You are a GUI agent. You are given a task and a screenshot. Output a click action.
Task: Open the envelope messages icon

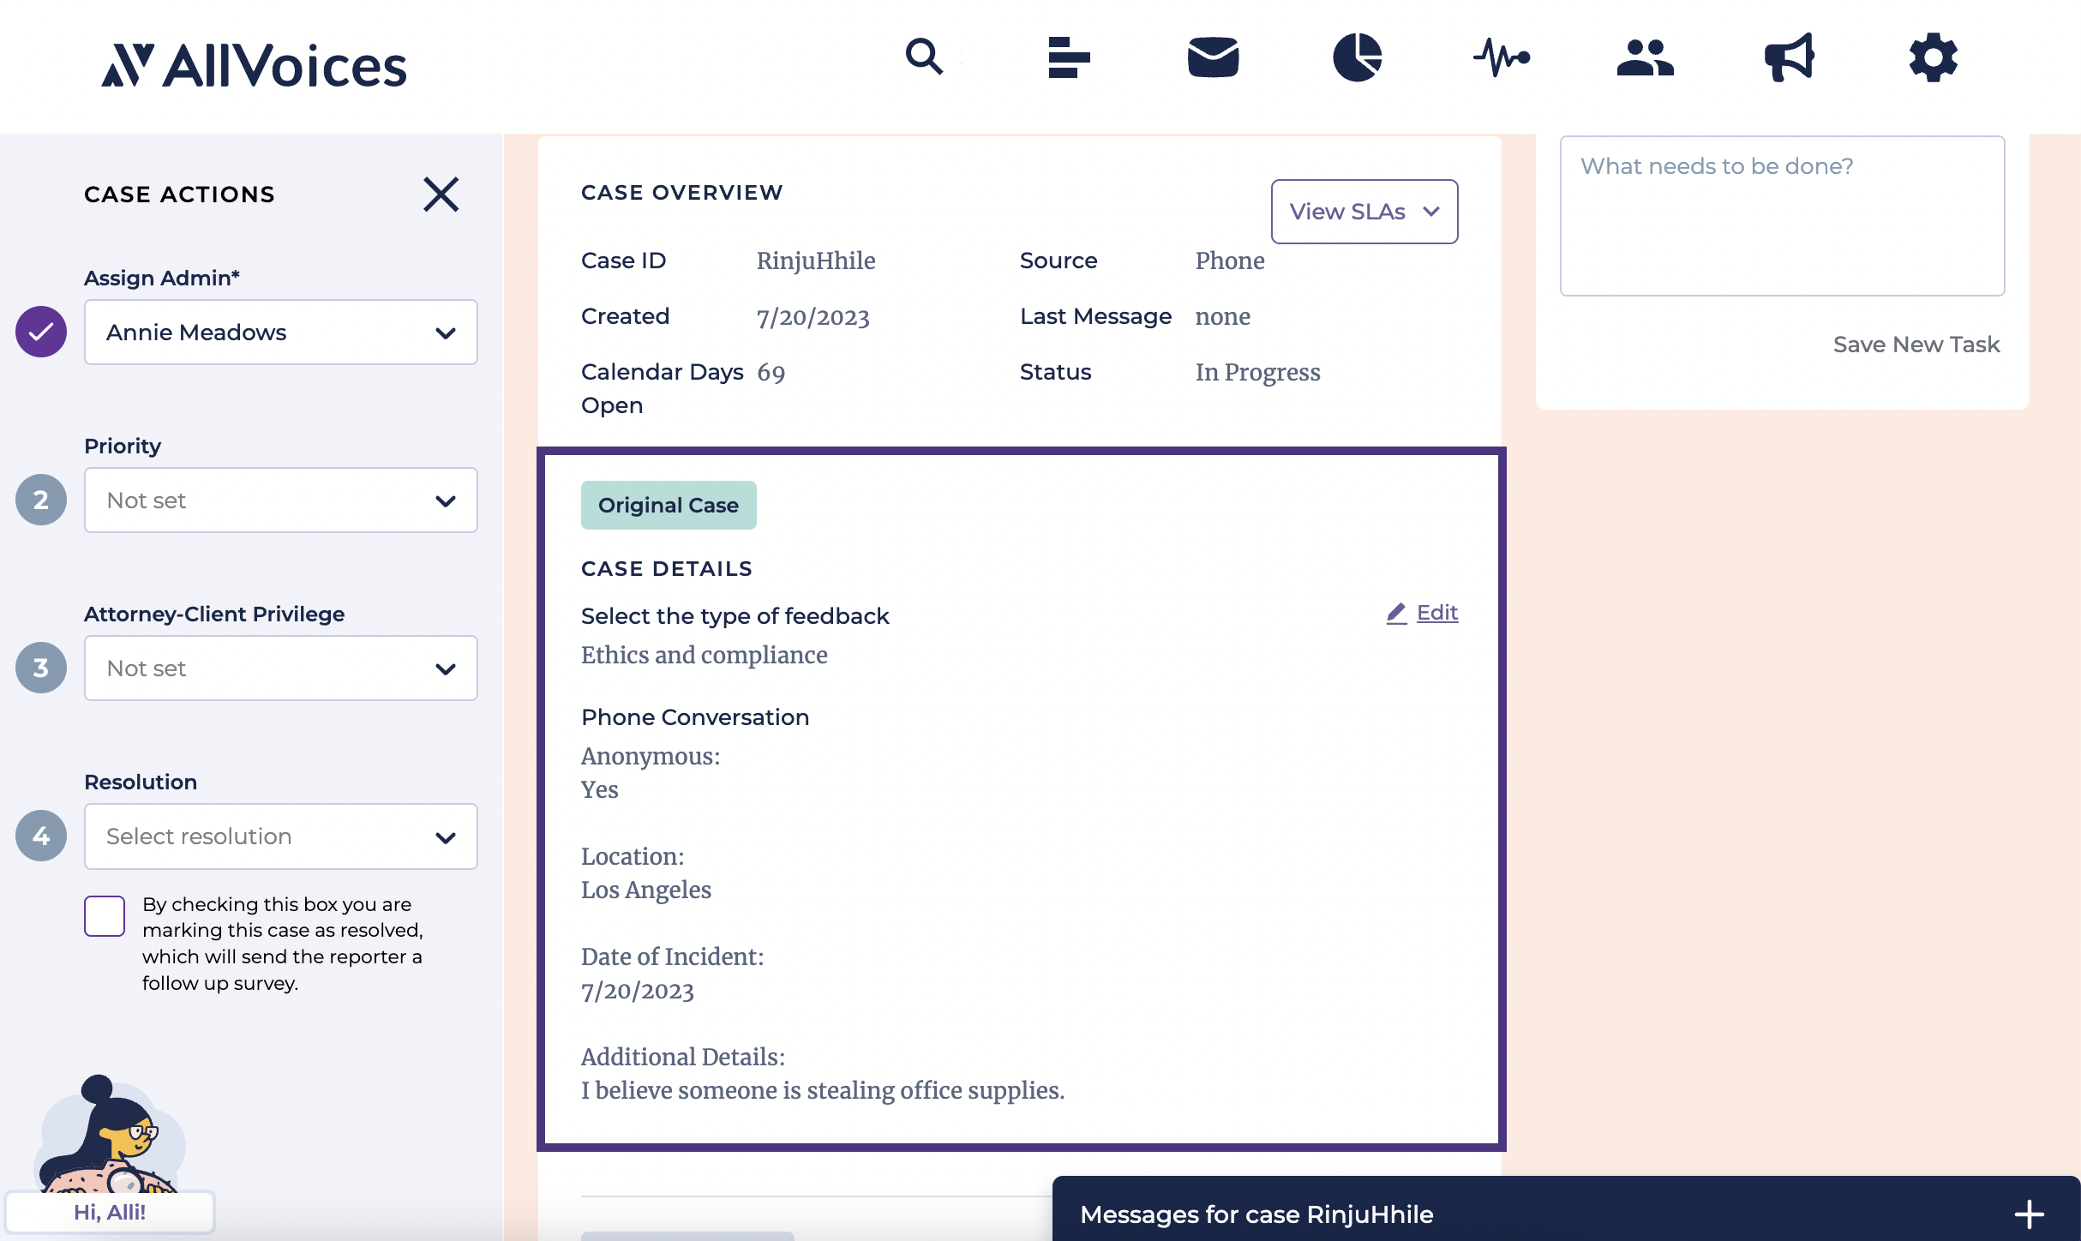[x=1213, y=57]
